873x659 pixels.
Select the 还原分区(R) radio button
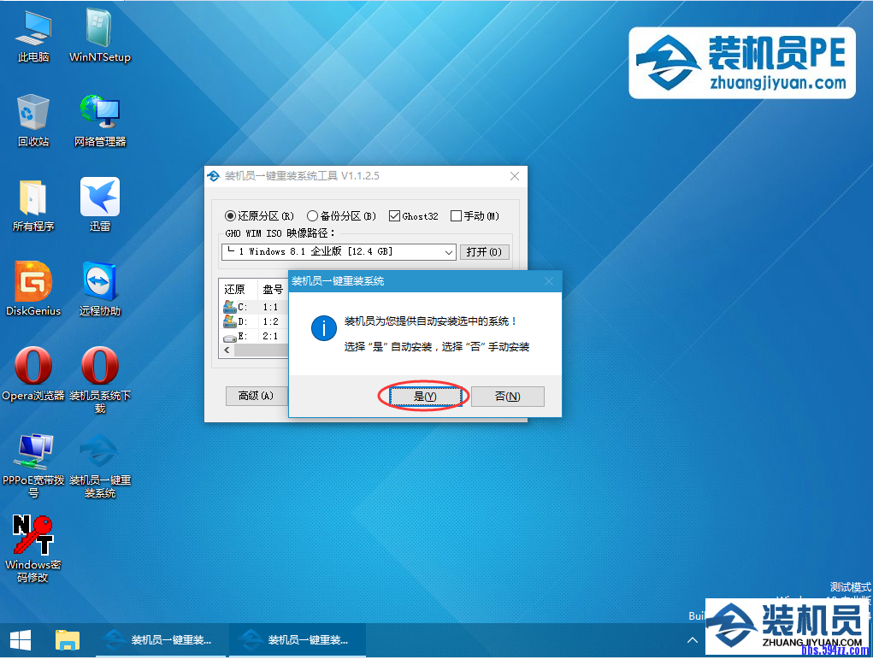point(231,216)
